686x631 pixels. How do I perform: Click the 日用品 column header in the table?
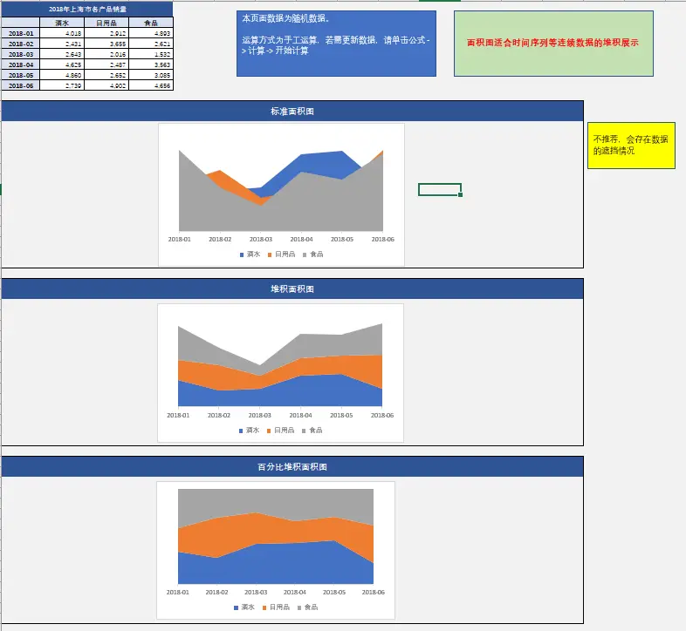[106, 23]
